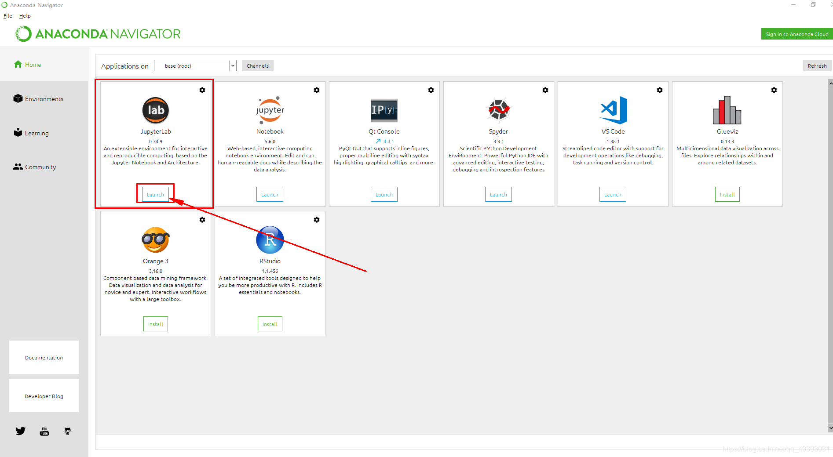The width and height of the screenshot is (833, 457).
Task: Open the Help menu
Action: click(25, 16)
